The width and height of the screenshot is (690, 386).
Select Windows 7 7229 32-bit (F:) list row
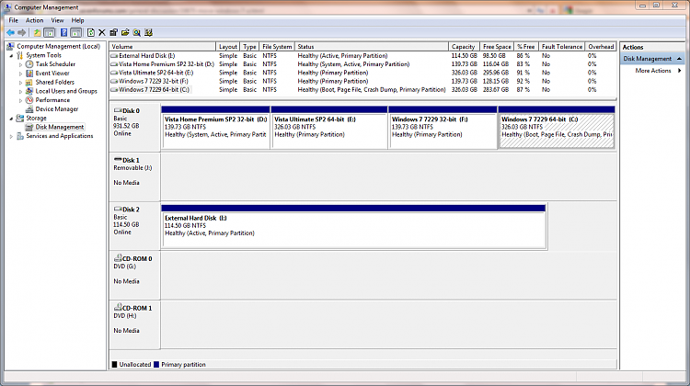pos(362,81)
